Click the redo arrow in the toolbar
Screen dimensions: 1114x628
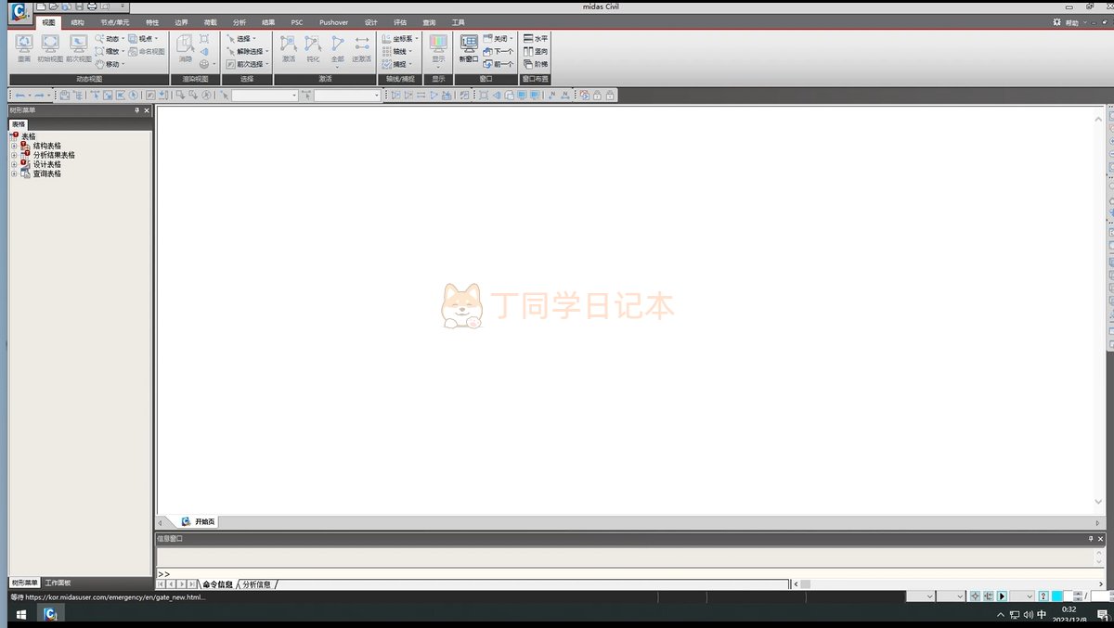click(39, 95)
